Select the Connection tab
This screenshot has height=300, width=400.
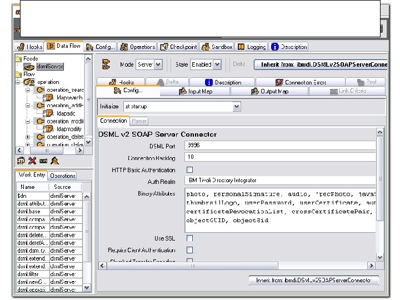click(x=113, y=121)
